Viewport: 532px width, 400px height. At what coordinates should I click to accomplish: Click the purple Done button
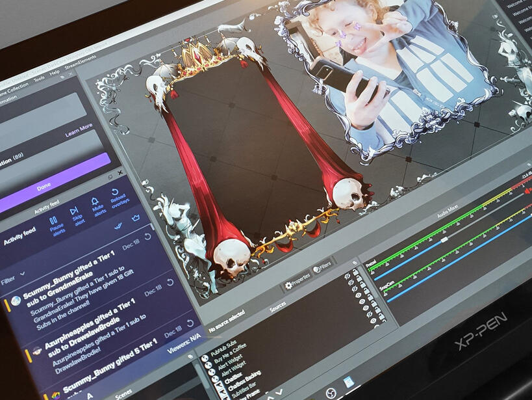click(44, 186)
